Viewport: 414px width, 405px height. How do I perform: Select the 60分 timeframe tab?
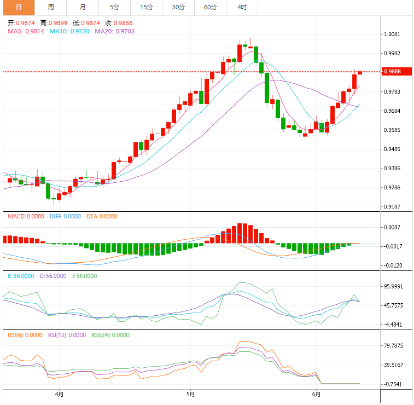pos(210,7)
